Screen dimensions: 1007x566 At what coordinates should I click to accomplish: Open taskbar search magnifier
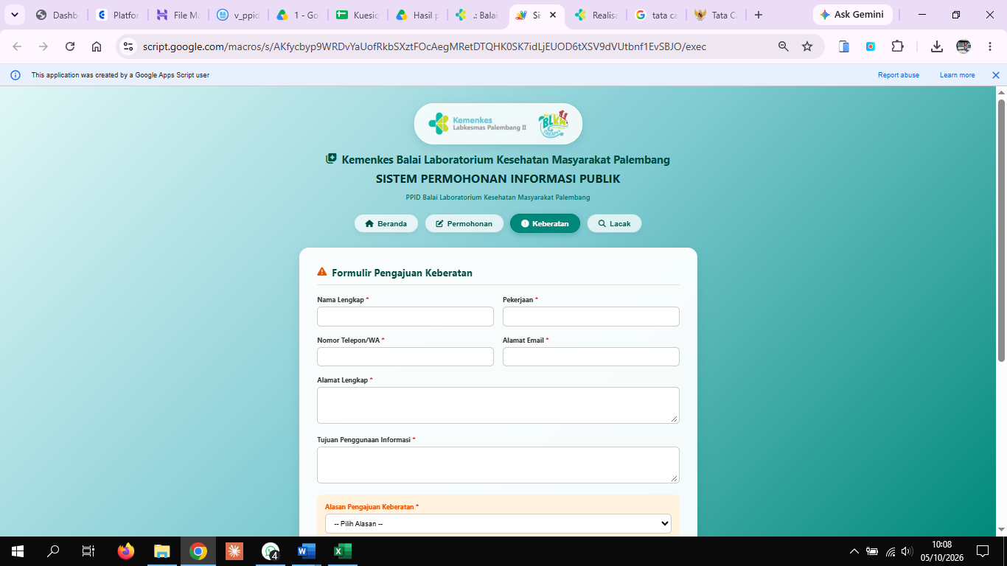pyautogui.click(x=53, y=551)
